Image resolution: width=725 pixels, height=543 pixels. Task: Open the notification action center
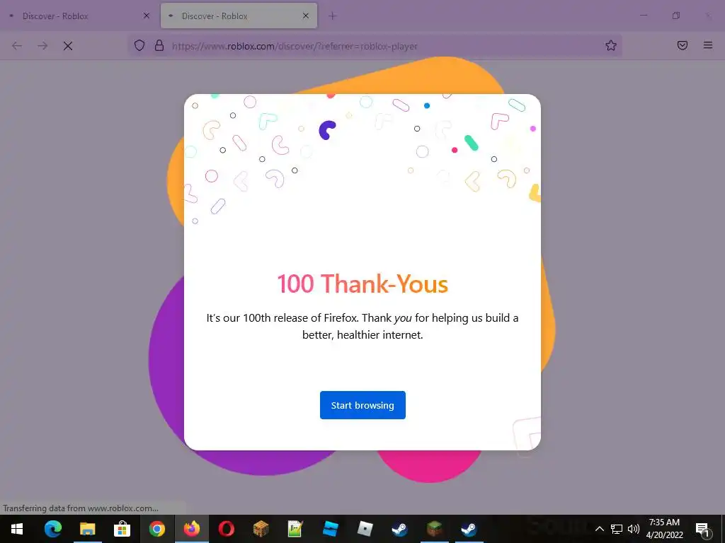[702, 529]
